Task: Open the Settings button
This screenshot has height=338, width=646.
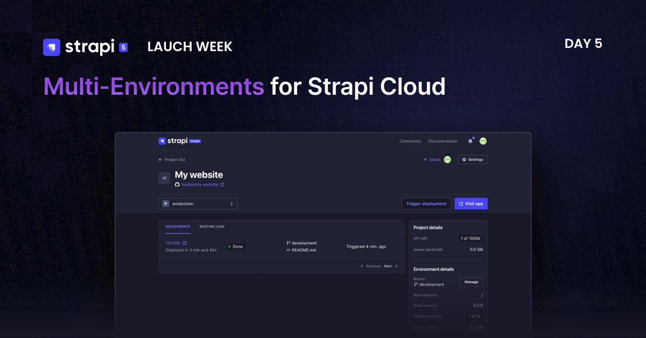Action: (x=473, y=160)
